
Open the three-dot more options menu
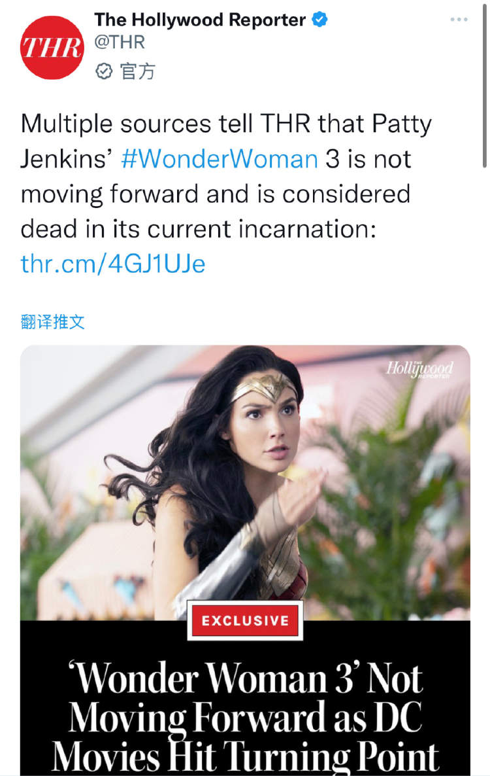click(459, 19)
